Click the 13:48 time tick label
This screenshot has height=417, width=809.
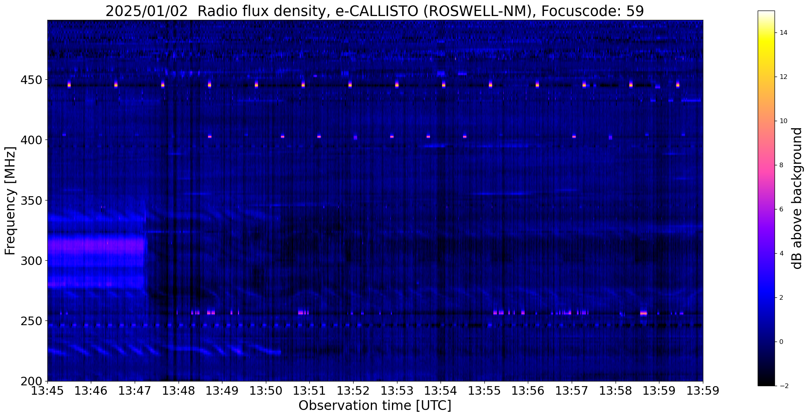point(179,391)
